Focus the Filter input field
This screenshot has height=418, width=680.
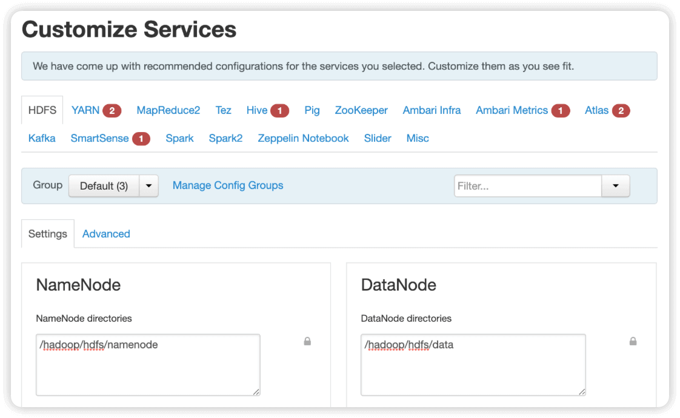(x=528, y=185)
